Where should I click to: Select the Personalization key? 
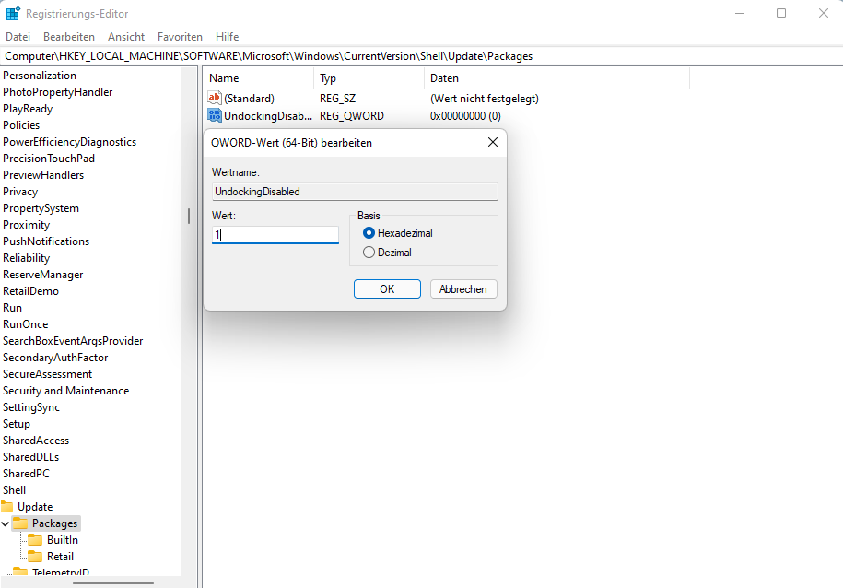[x=40, y=76]
